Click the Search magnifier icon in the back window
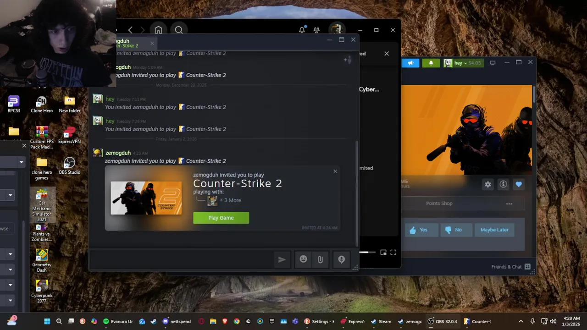Screen dimensions: 587x330 (x=179, y=30)
